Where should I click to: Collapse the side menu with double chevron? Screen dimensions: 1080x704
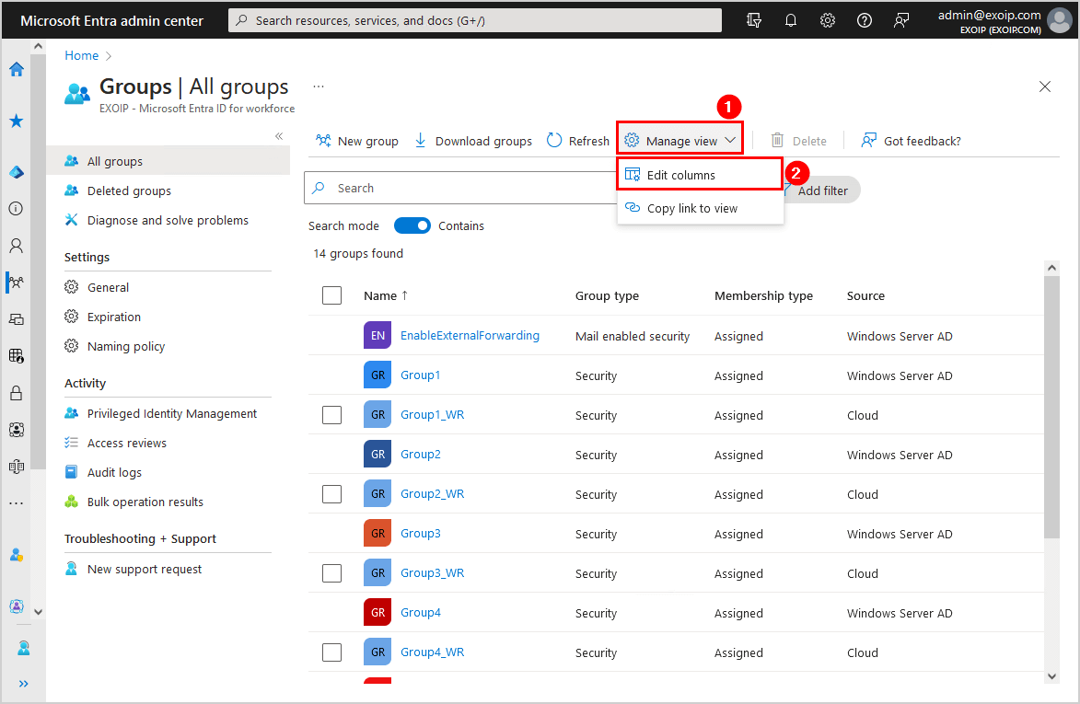[x=279, y=136]
